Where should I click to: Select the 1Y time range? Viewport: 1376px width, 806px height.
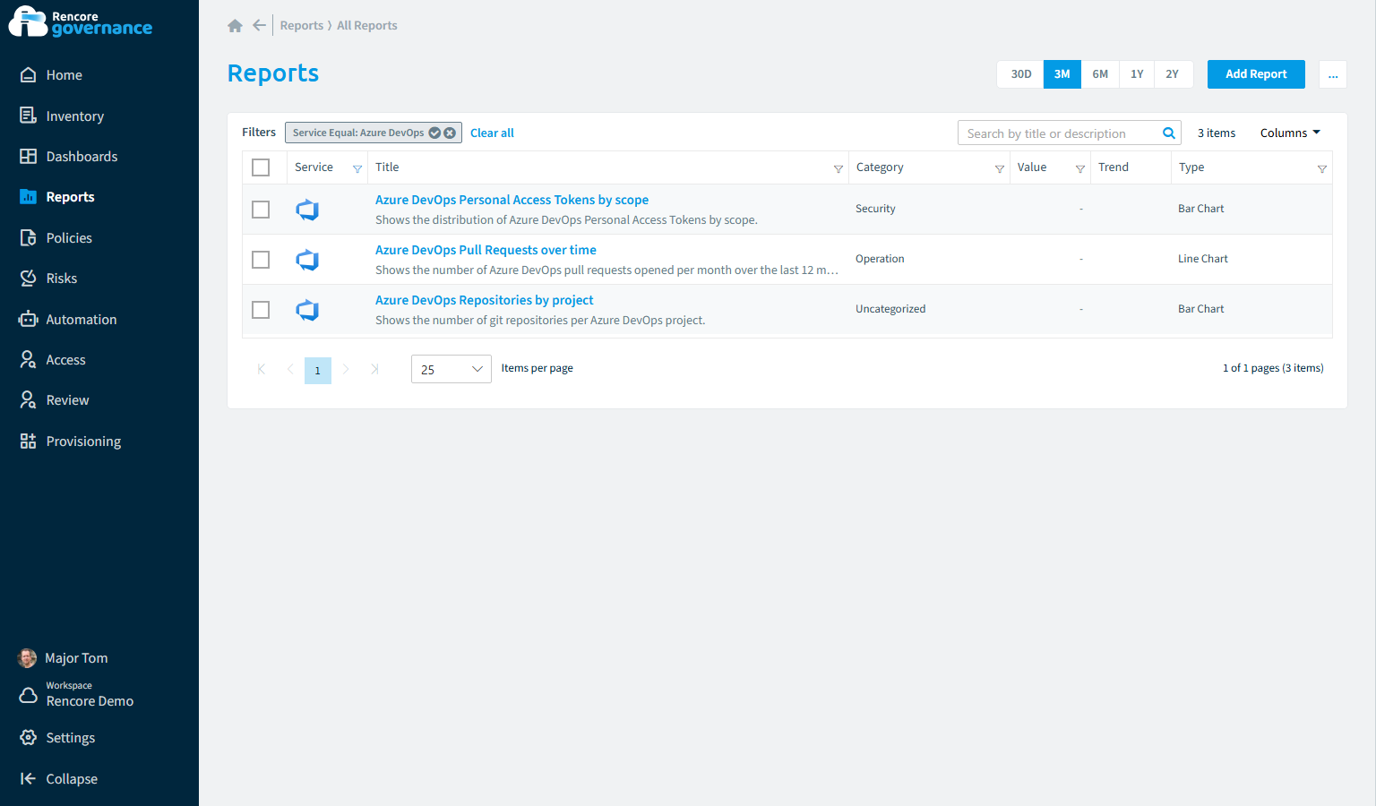click(1137, 74)
